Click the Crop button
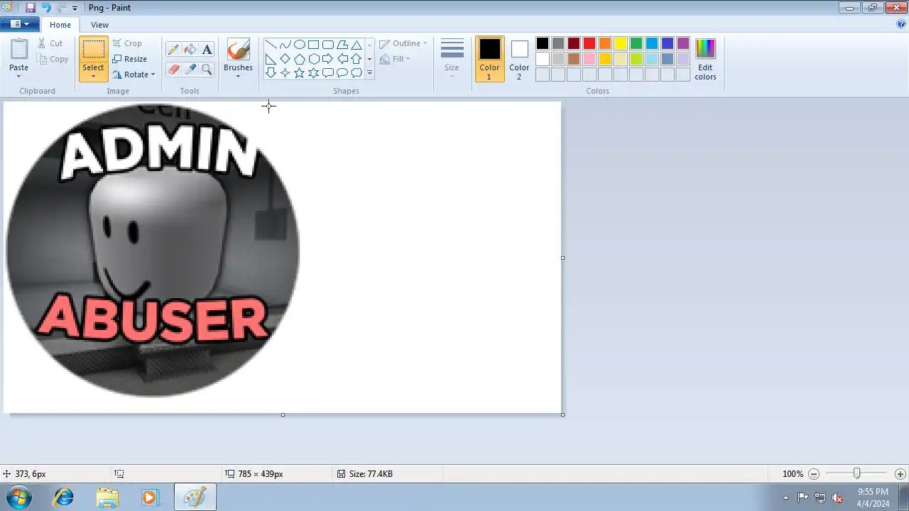This screenshot has height=511, width=909. [x=127, y=43]
